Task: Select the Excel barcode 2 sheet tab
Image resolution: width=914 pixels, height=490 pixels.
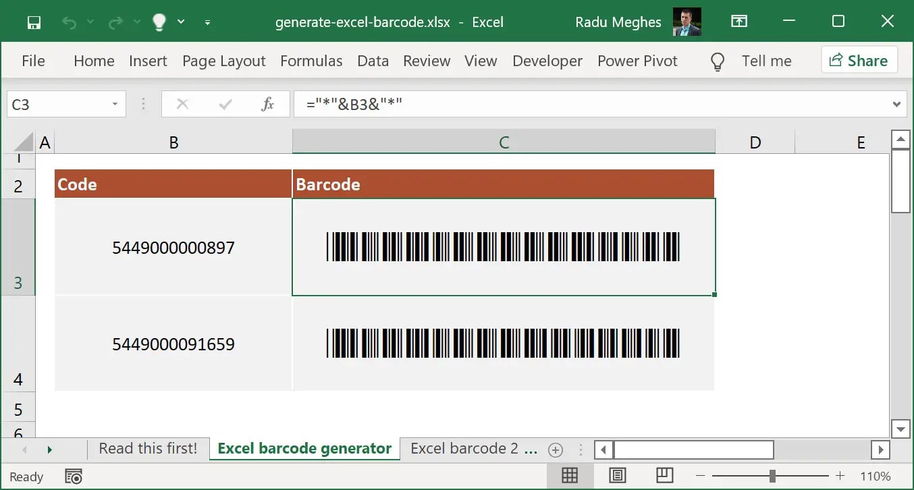Action: pos(473,448)
